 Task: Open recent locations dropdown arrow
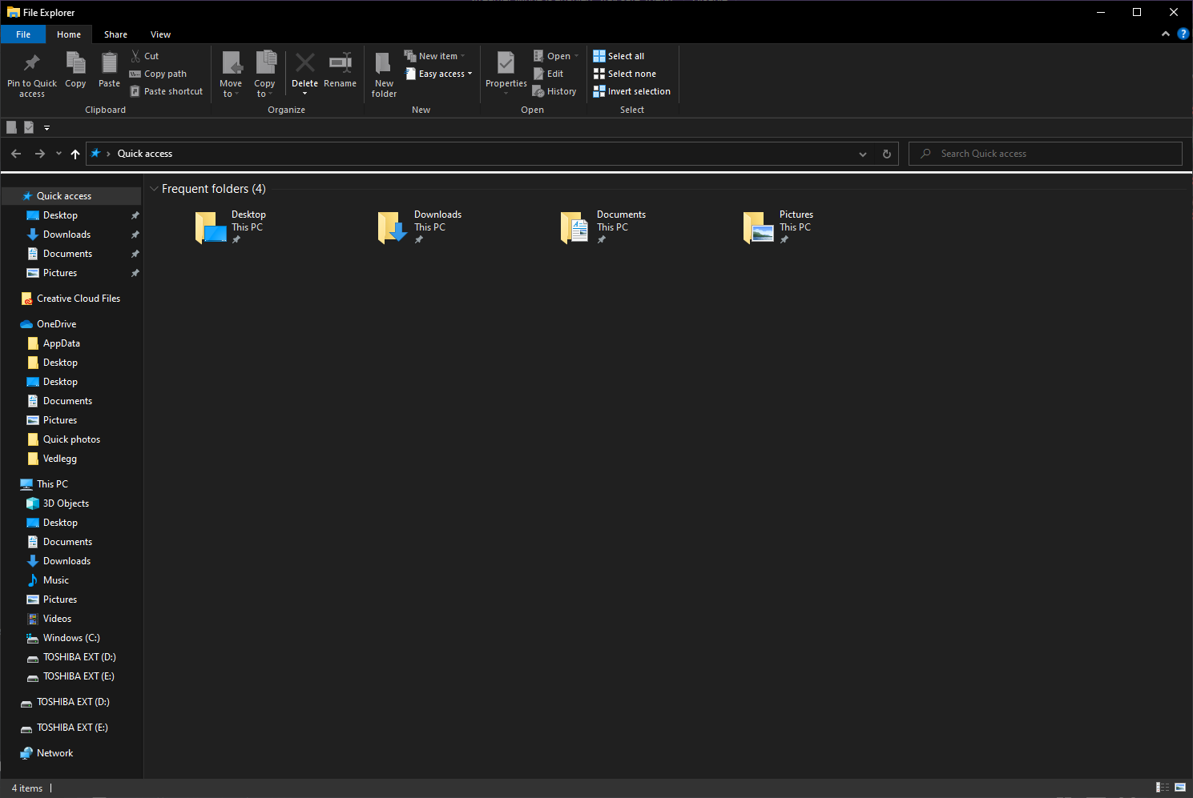click(58, 154)
